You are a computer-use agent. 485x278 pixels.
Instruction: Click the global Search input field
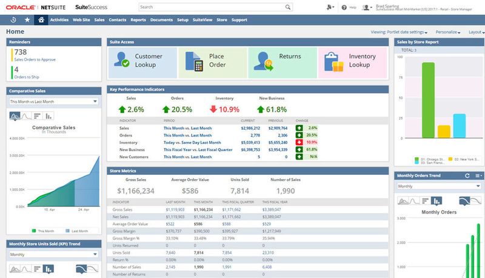click(212, 7)
